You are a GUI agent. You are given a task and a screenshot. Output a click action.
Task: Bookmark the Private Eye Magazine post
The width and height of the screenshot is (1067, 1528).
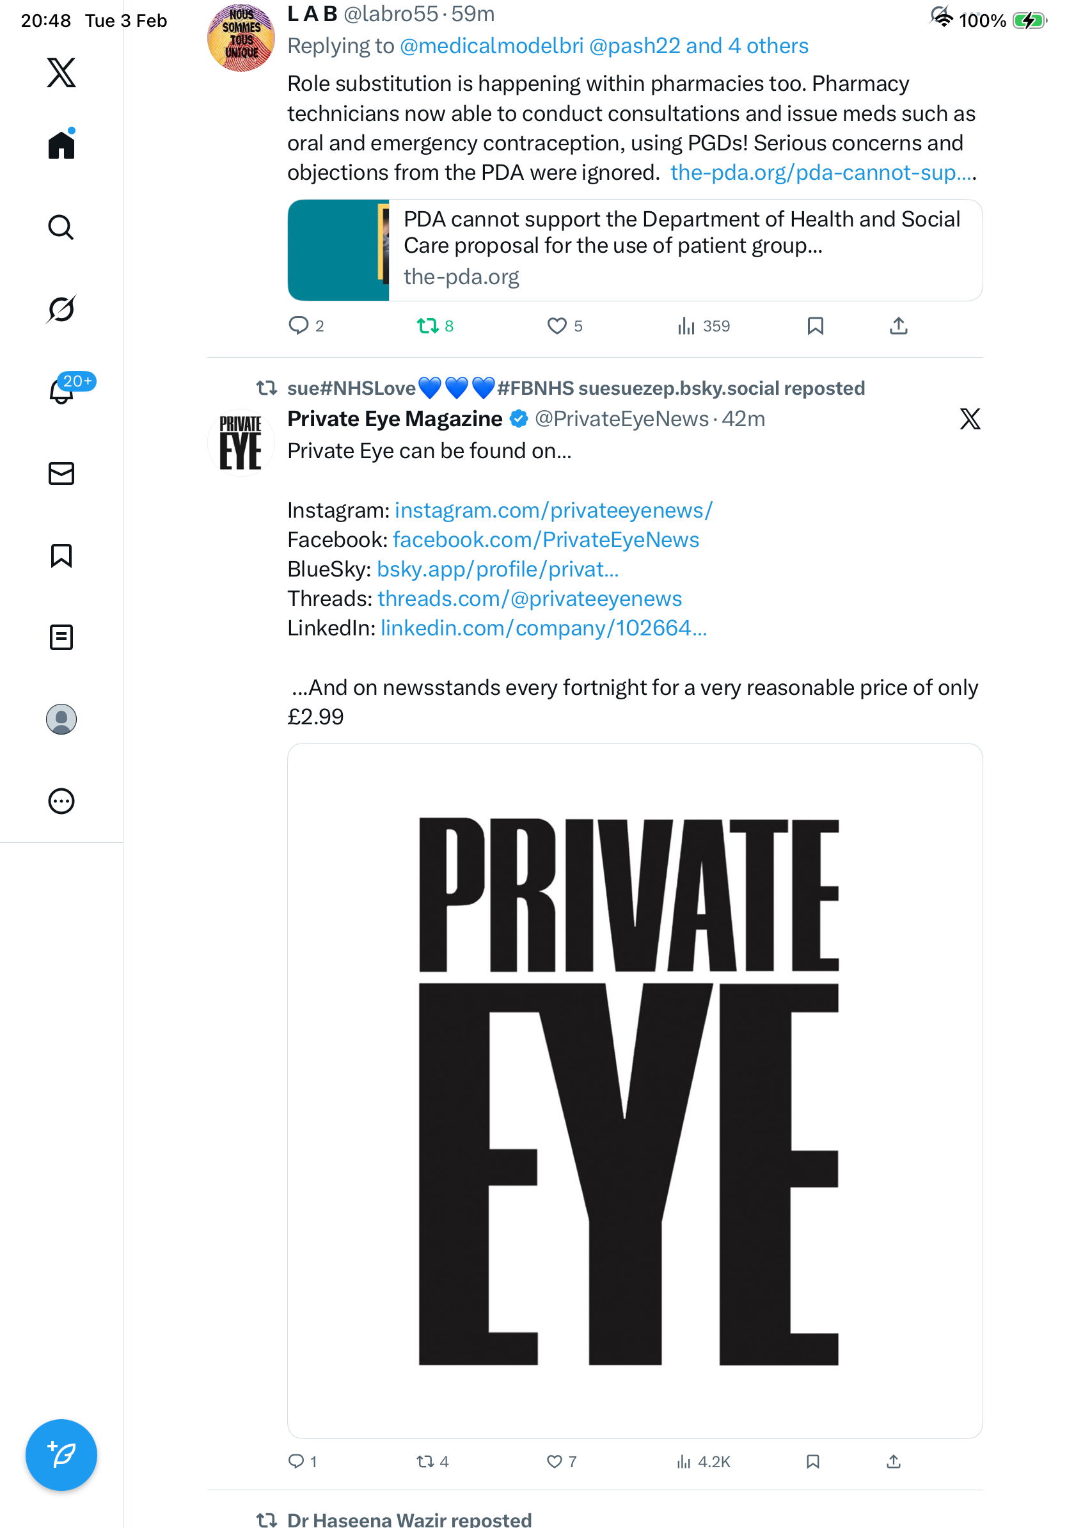812,1461
